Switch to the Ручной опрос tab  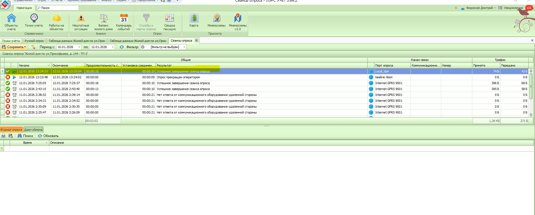(34, 41)
